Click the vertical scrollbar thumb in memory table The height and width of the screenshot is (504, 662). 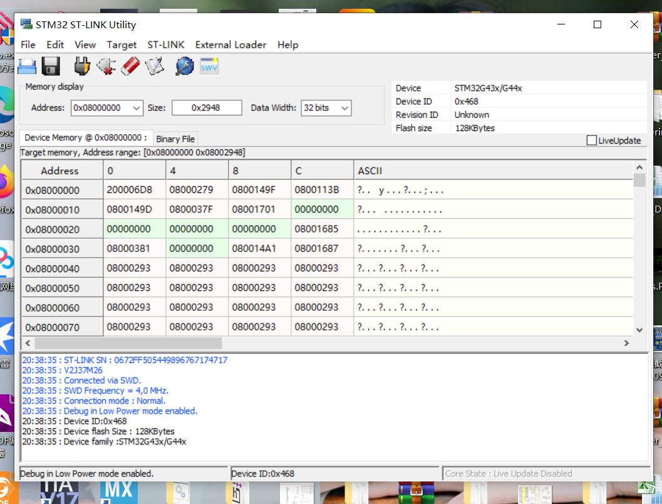[639, 180]
